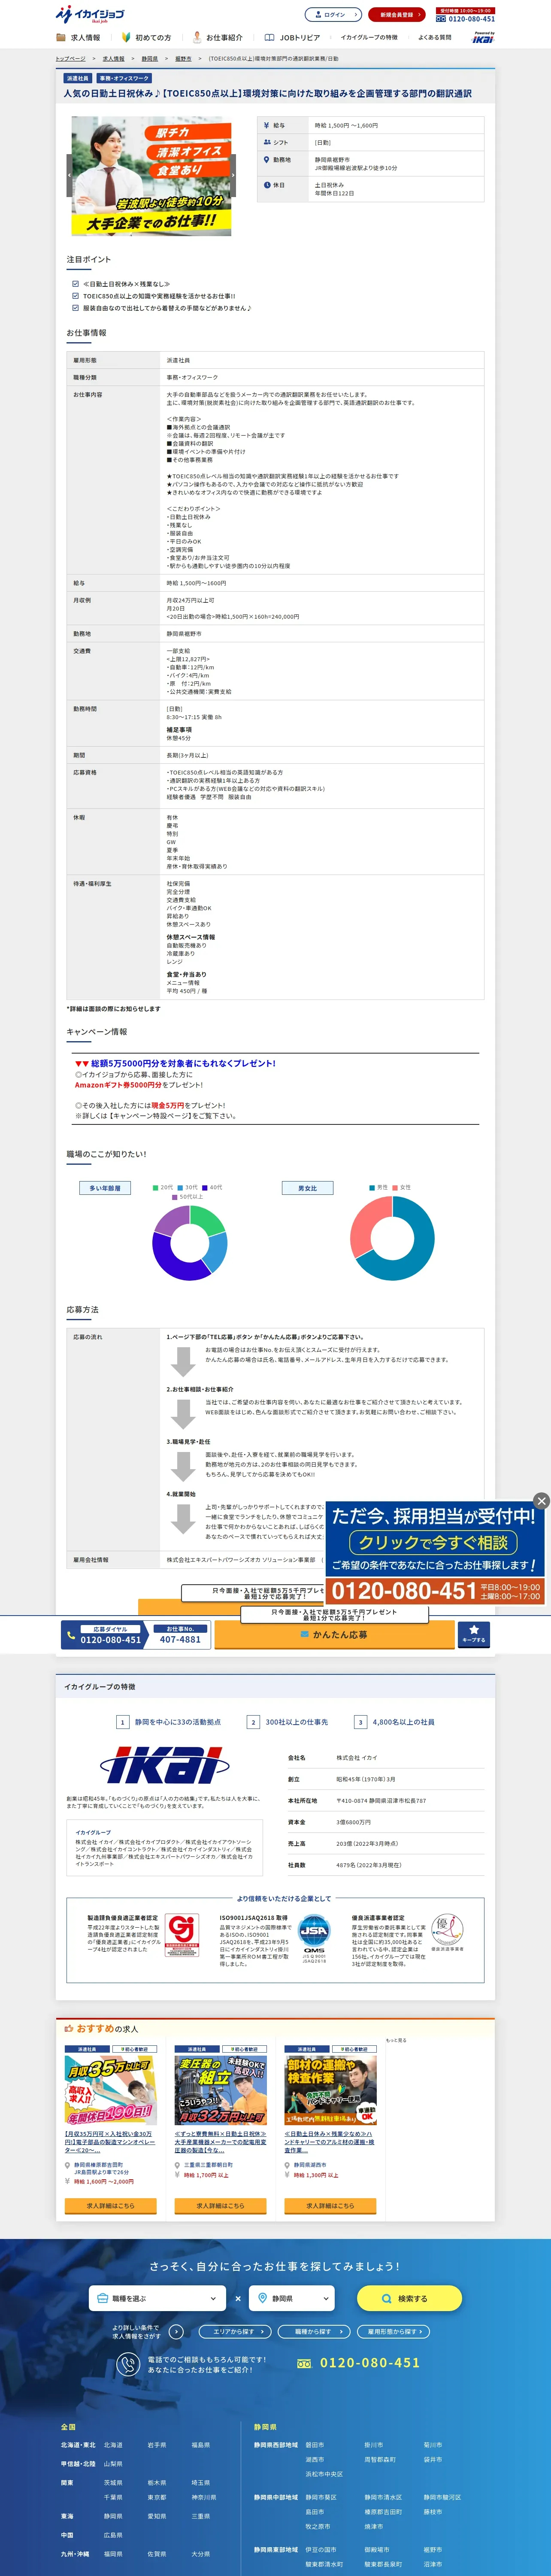Screen dimensions: 551x2576
Task: Open 変圧器の組立 job thumbnail
Action: tap(220, 2091)
